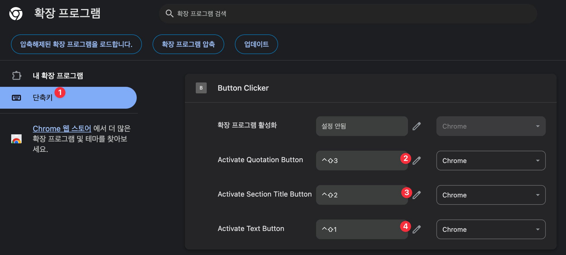Open 내 확장 프로그램 in sidebar
The height and width of the screenshot is (255, 566).
click(58, 76)
